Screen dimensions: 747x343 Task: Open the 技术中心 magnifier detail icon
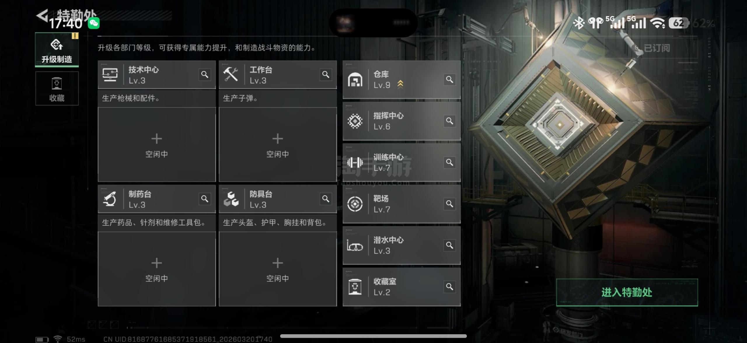(205, 75)
